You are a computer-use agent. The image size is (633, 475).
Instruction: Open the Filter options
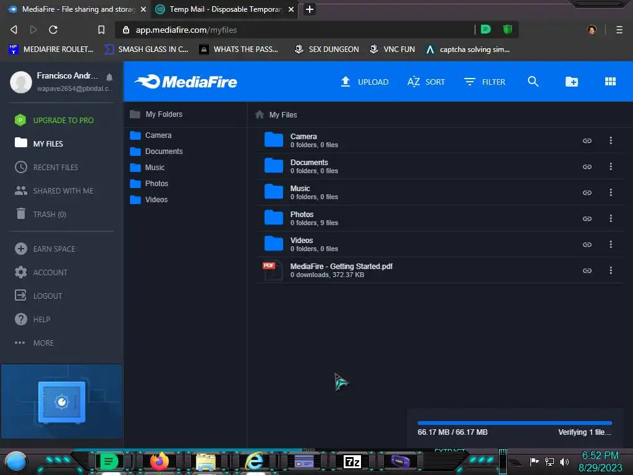pos(485,82)
